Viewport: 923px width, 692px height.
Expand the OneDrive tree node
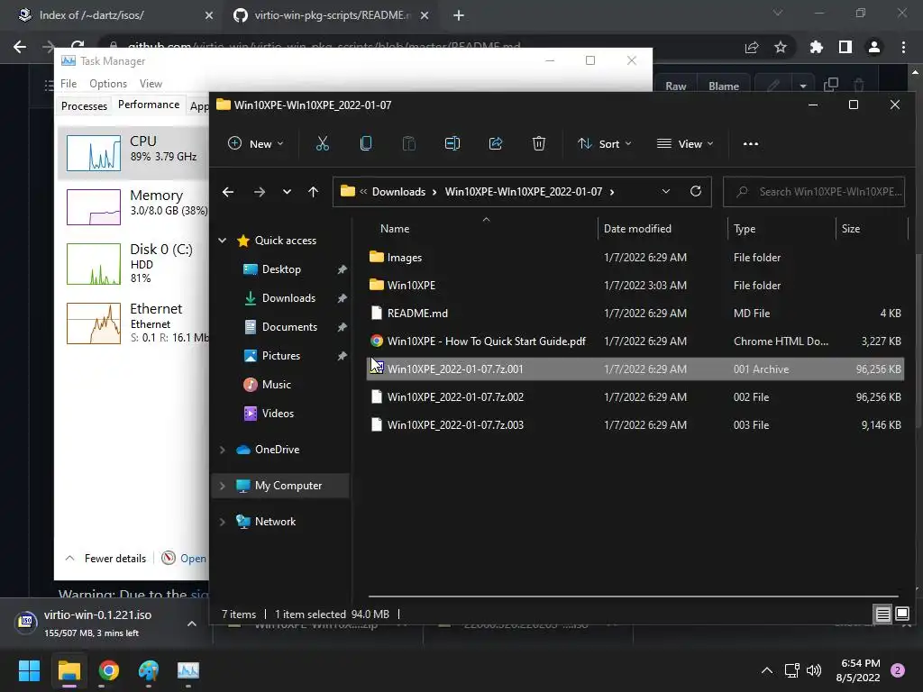click(x=223, y=450)
